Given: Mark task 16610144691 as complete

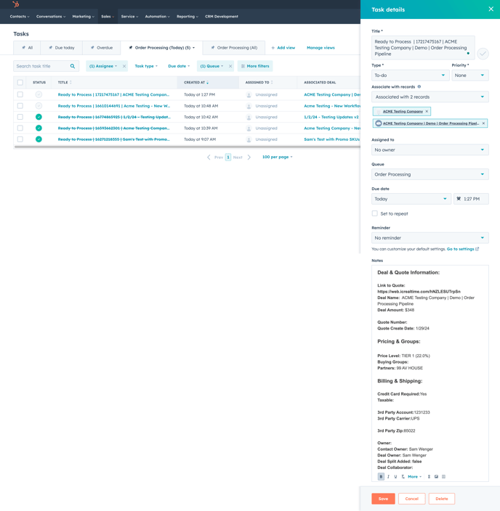Looking at the screenshot, I should tap(39, 106).
